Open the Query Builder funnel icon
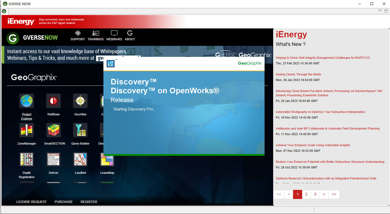The width and height of the screenshot is (390, 214). pyautogui.click(x=80, y=130)
